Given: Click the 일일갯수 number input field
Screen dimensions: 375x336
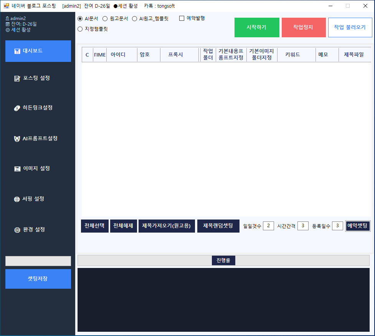Looking at the screenshot, I should 268,226.
